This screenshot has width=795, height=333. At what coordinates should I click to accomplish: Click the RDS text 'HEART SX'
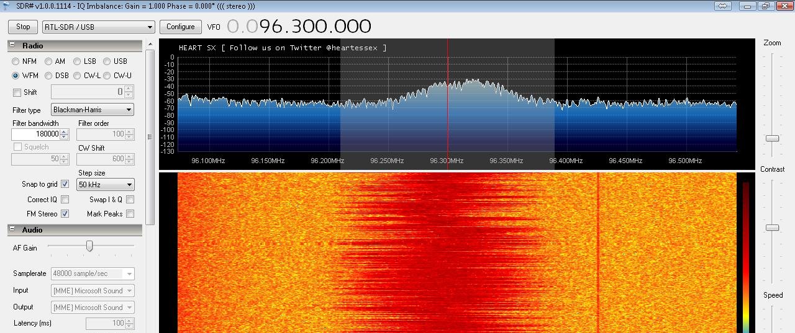click(198, 48)
